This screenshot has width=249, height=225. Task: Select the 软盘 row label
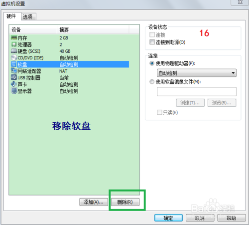(22, 64)
